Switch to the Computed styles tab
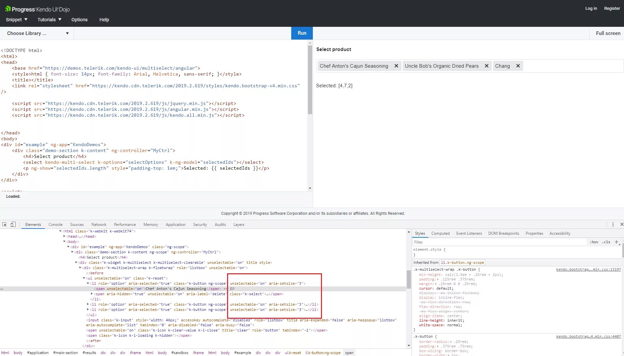Screen dimensions: 624x356 pyautogui.click(x=440, y=233)
